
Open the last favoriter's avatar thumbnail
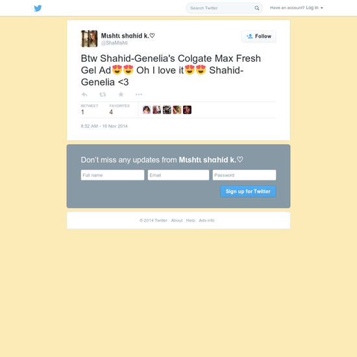click(187, 110)
